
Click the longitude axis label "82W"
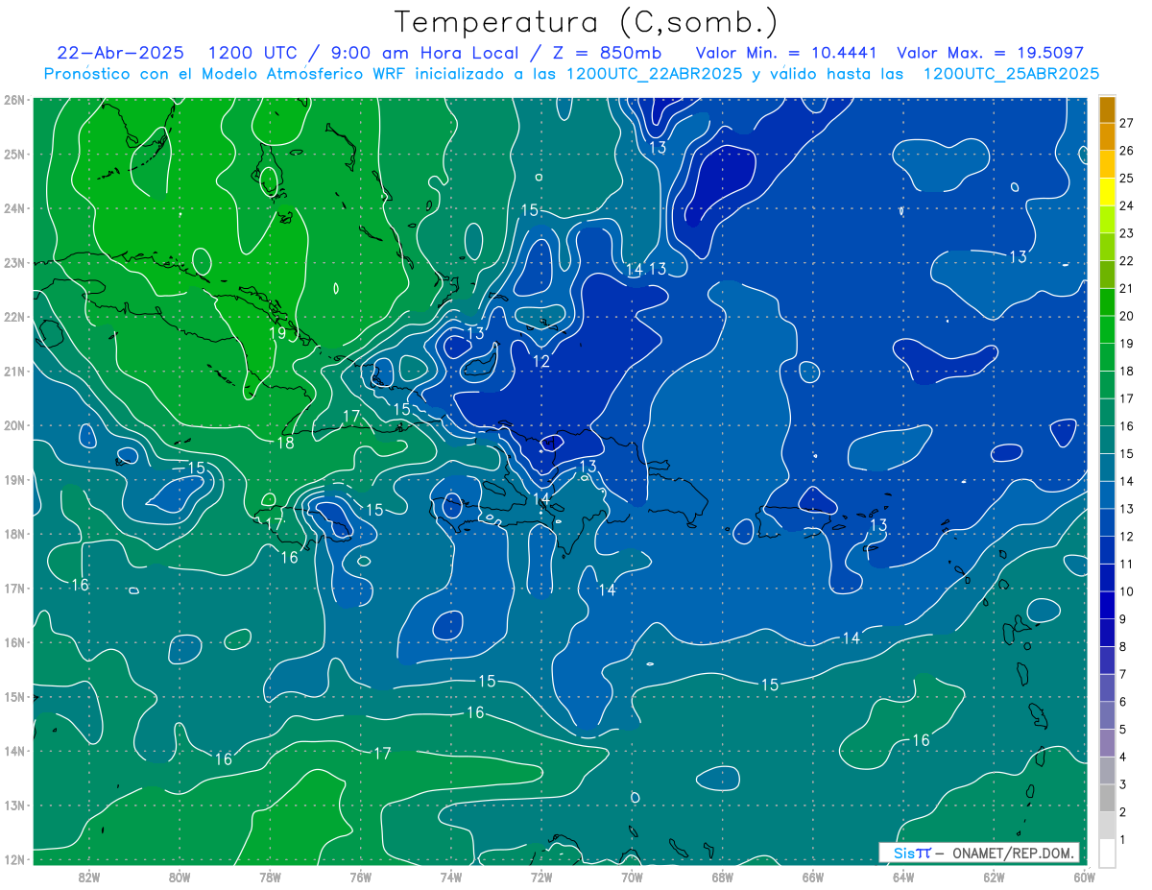pos(89,877)
